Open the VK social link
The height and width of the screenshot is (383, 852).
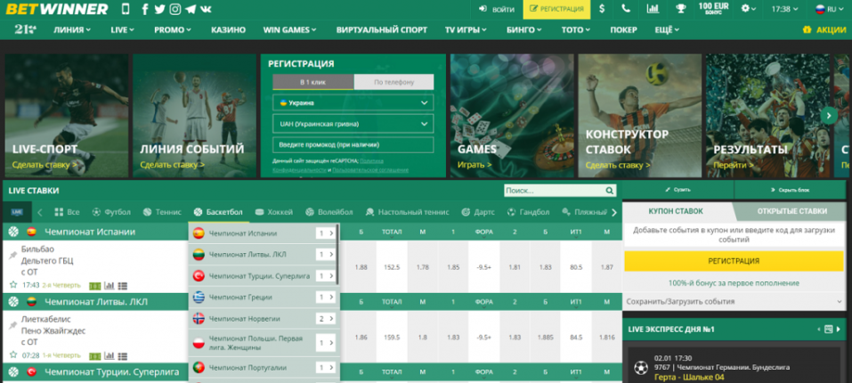[206, 9]
